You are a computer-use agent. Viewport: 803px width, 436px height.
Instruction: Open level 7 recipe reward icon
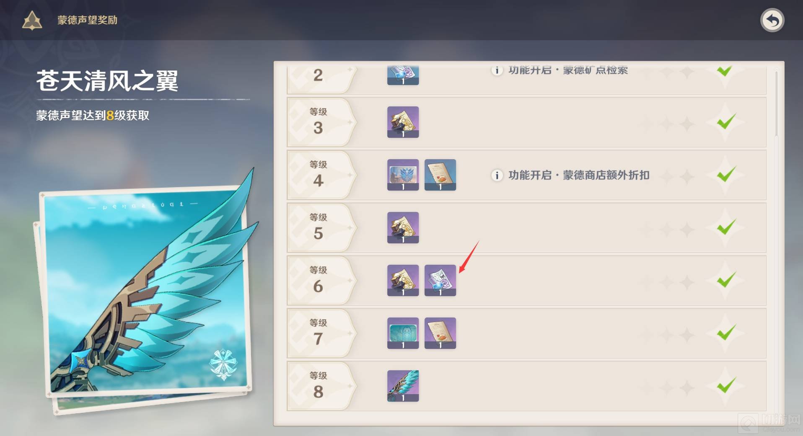pos(440,333)
